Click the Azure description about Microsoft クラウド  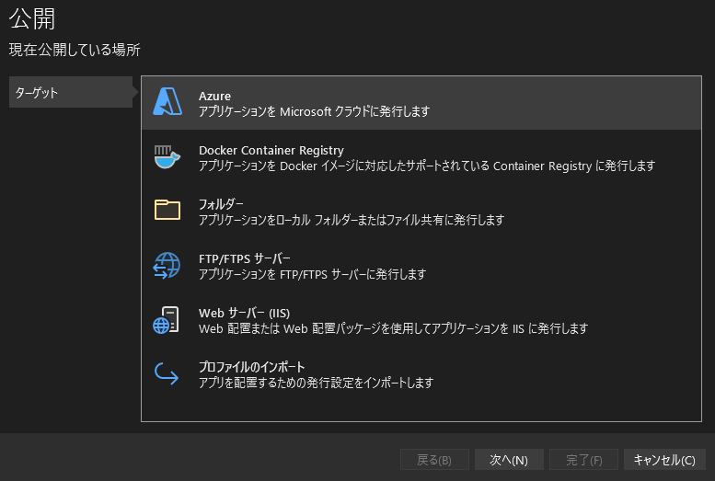(314, 111)
